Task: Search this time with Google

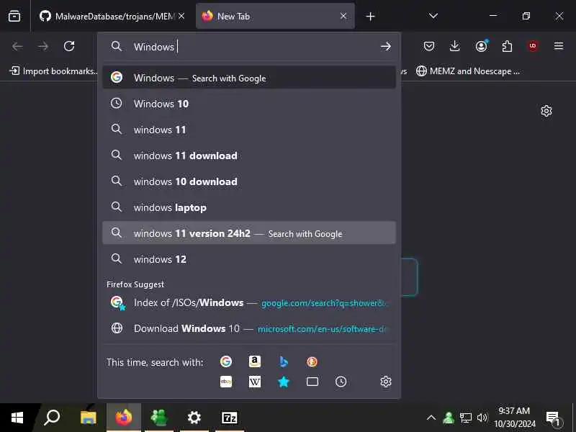Action: point(226,362)
